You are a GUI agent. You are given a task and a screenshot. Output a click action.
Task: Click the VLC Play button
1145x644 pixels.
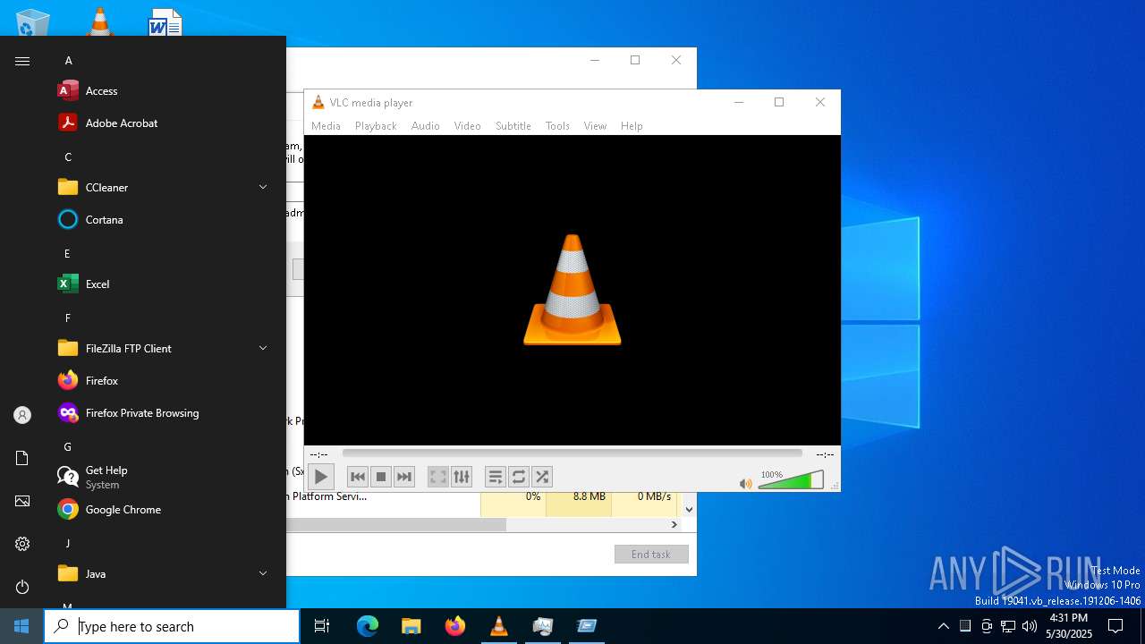320,477
